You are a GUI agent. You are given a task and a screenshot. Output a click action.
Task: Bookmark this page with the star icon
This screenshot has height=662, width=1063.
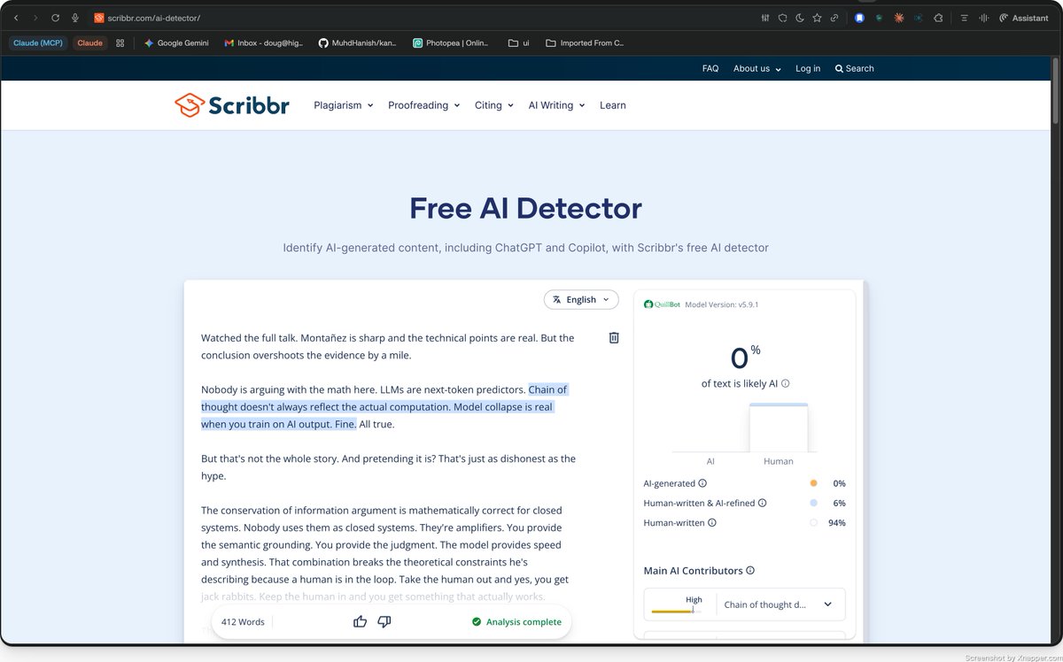click(x=818, y=18)
